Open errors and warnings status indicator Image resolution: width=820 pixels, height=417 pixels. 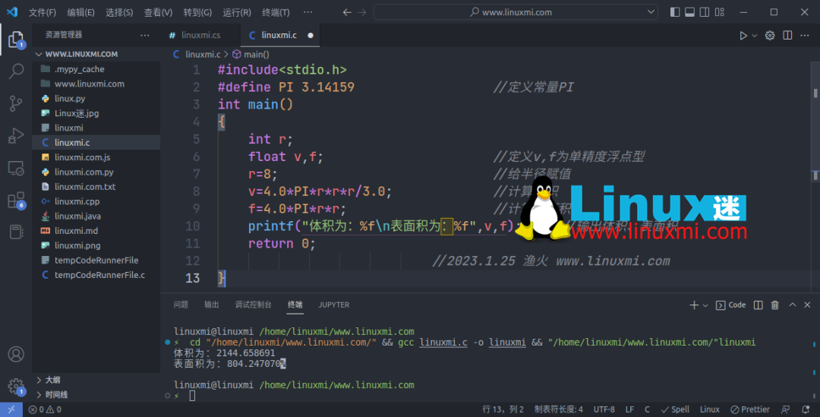click(x=45, y=409)
